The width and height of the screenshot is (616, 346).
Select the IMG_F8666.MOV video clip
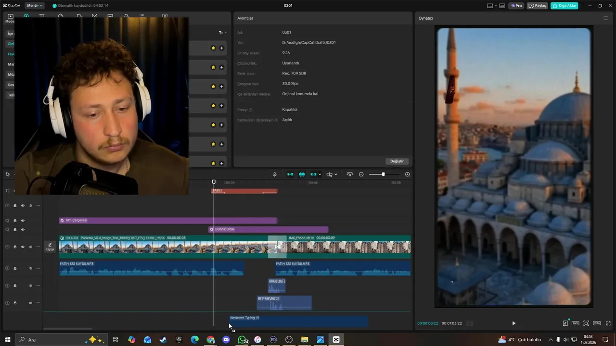pyautogui.click(x=348, y=247)
